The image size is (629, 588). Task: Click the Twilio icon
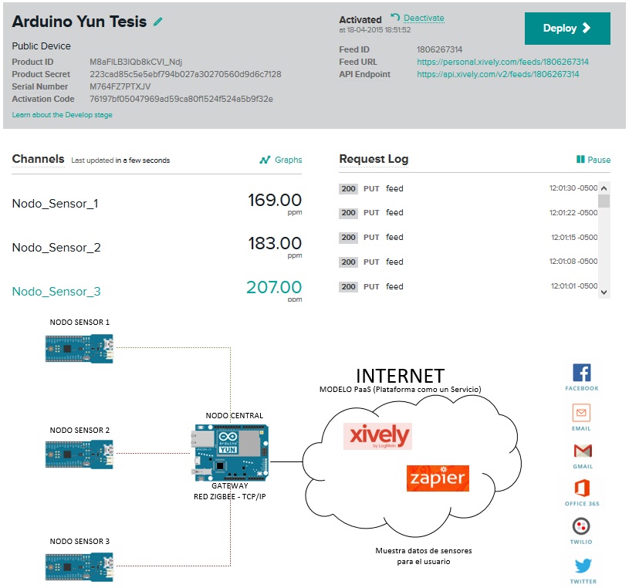pyautogui.click(x=581, y=526)
